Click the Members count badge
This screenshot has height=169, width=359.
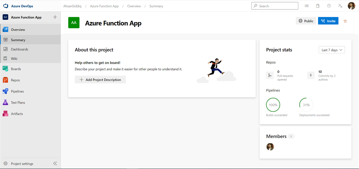point(291,136)
